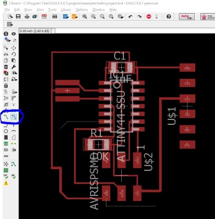The image size is (215, 219).
Task: Select the Miter corner tool
Action: click(14, 98)
